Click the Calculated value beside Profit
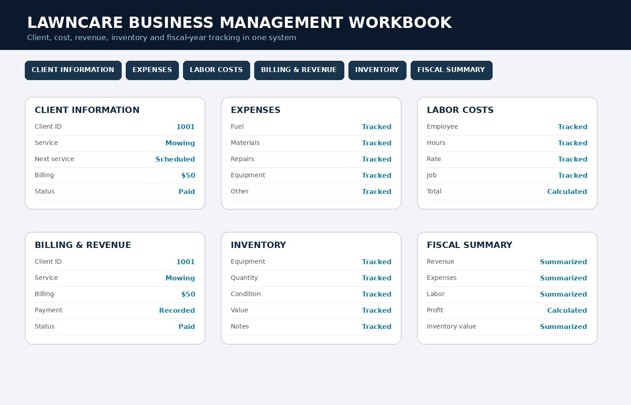 [567, 310]
